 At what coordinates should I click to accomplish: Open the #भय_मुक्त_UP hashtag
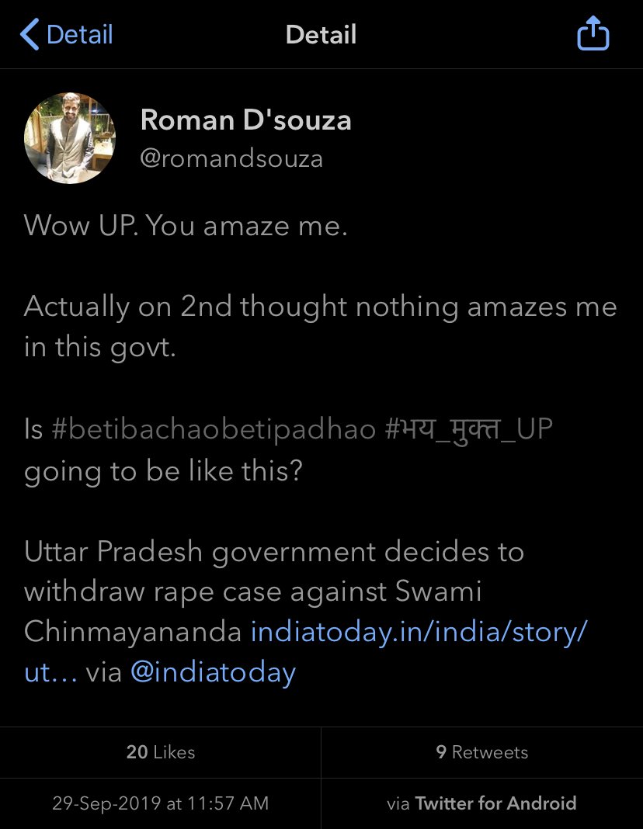point(468,429)
